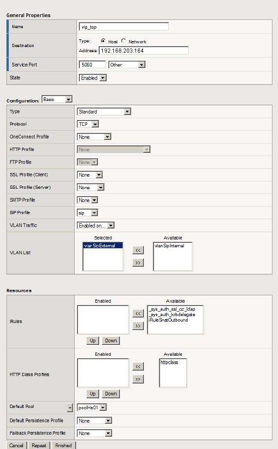This screenshot has height=449, width=278.
Task: Select the Host destination type
Action: point(103,41)
